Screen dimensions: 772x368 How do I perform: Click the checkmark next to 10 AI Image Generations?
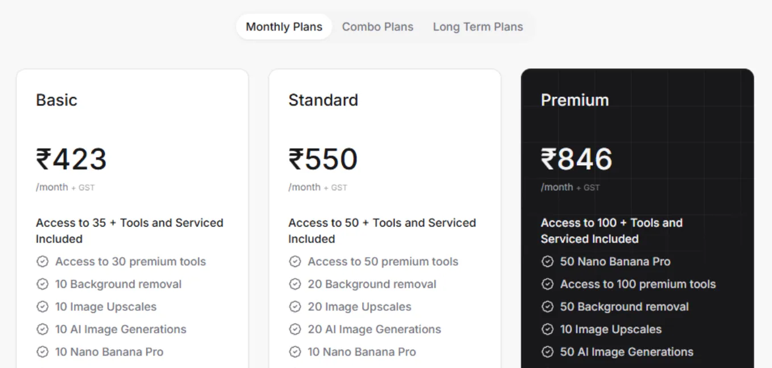[43, 329]
